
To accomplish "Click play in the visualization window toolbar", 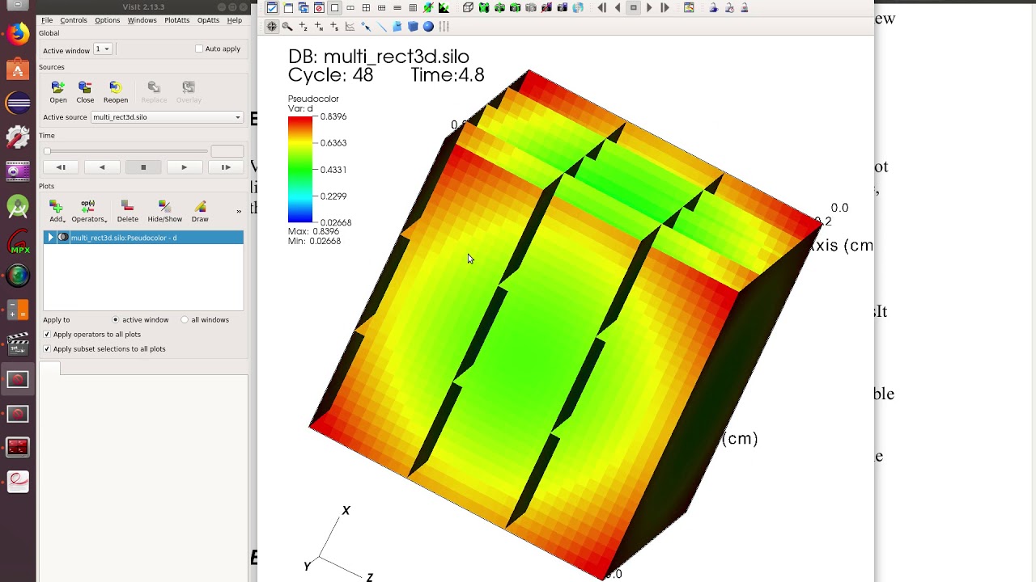I will tap(649, 8).
